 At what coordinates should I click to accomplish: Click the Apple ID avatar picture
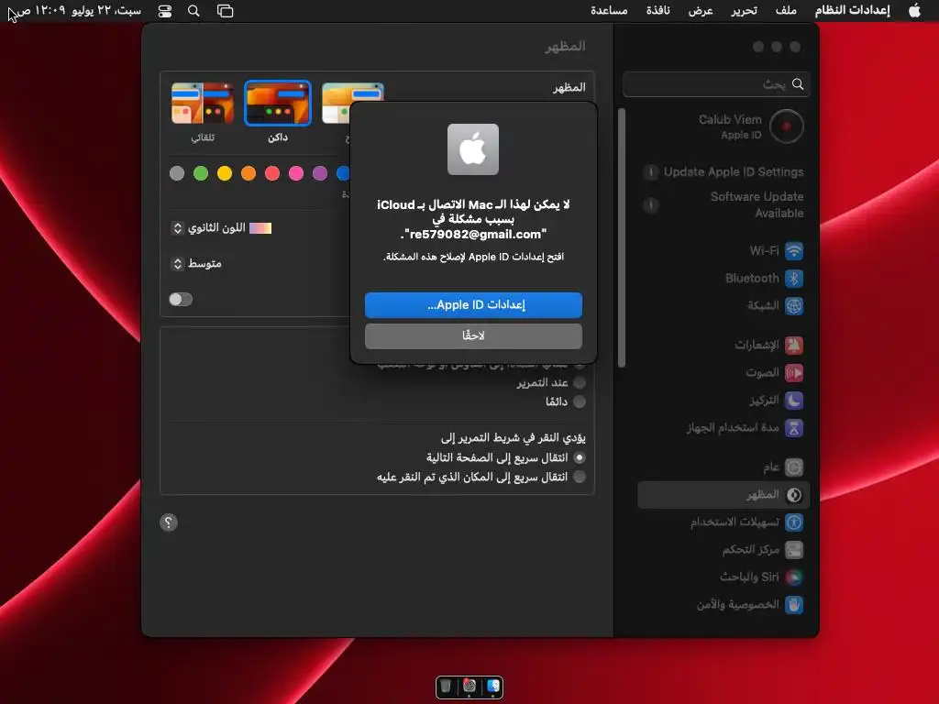[786, 126]
